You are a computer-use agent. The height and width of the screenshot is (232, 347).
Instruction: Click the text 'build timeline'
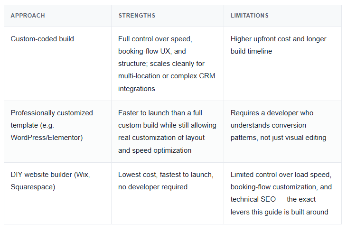point(251,51)
